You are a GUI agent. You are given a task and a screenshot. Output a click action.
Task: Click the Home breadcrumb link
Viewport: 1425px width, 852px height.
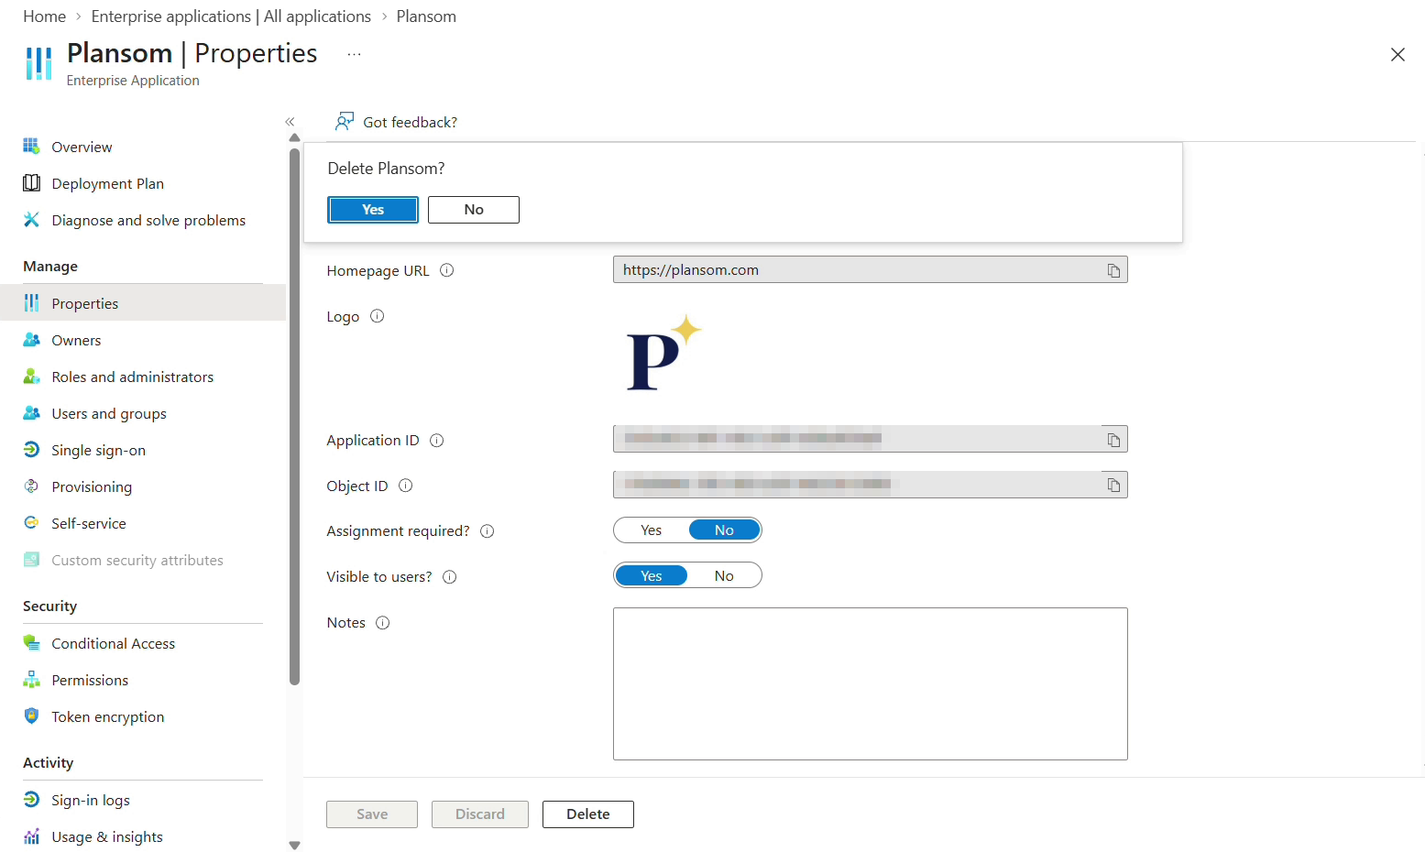[45, 16]
